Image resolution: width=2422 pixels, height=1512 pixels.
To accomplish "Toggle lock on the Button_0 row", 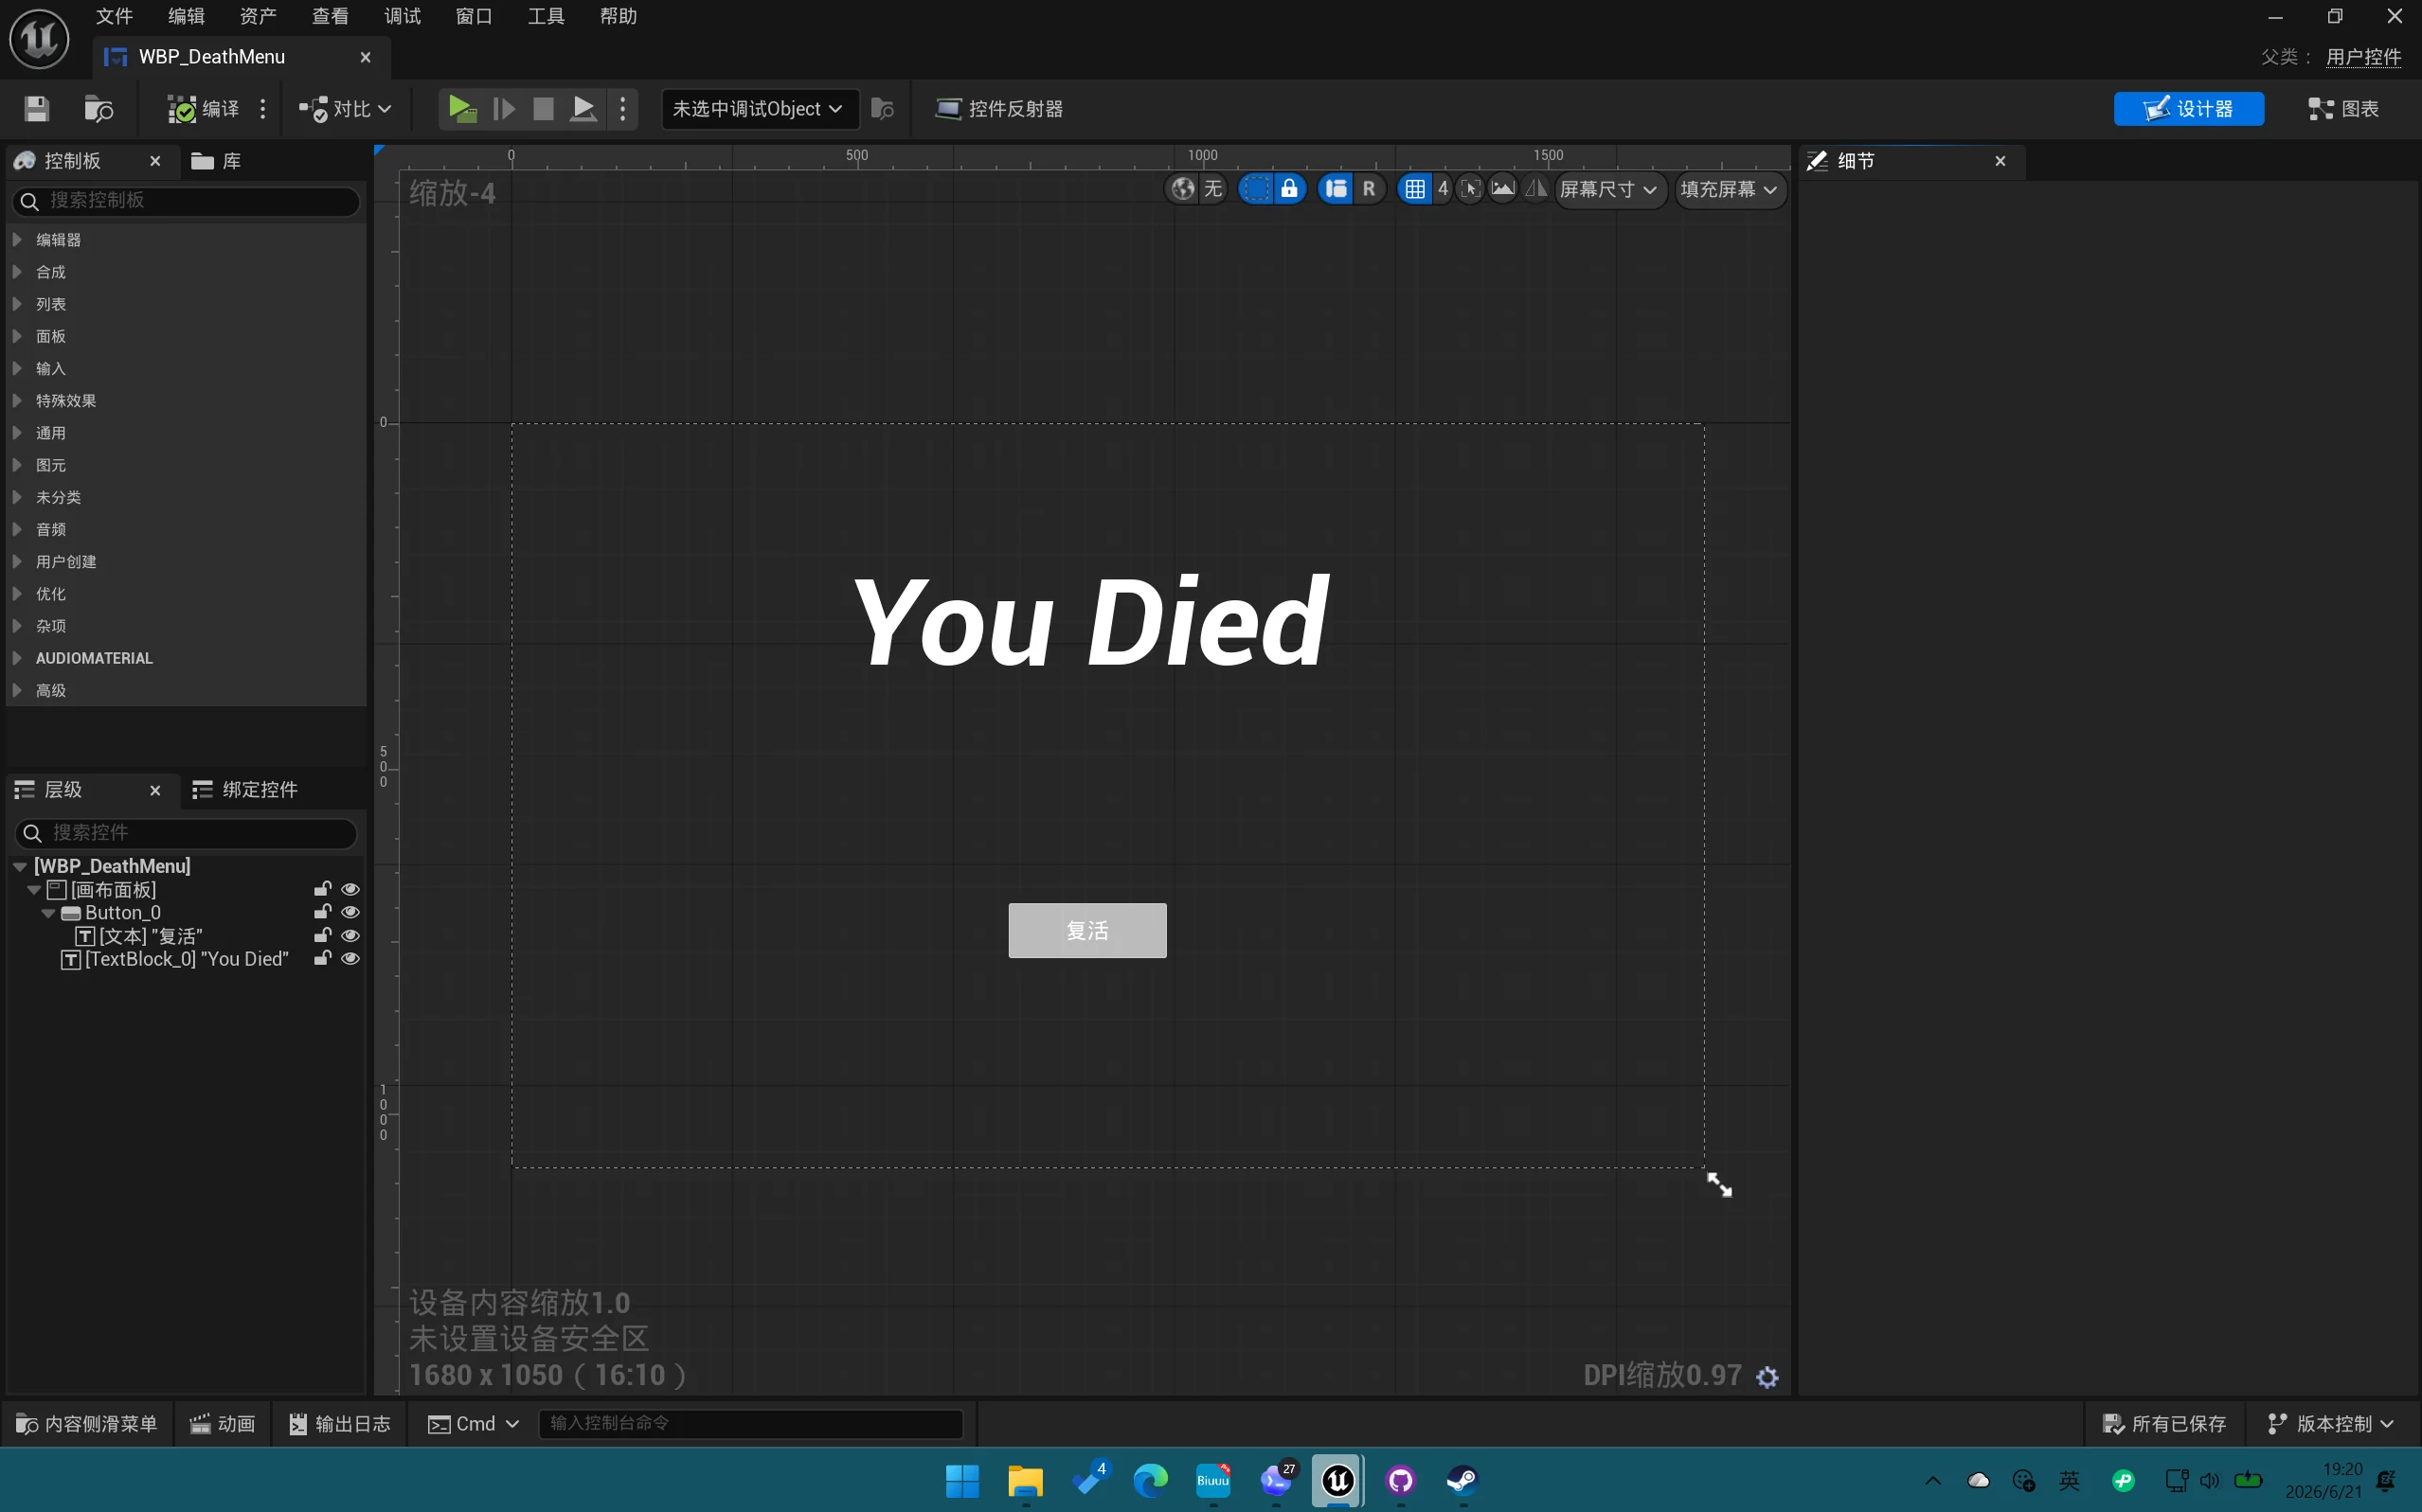I will (322, 912).
